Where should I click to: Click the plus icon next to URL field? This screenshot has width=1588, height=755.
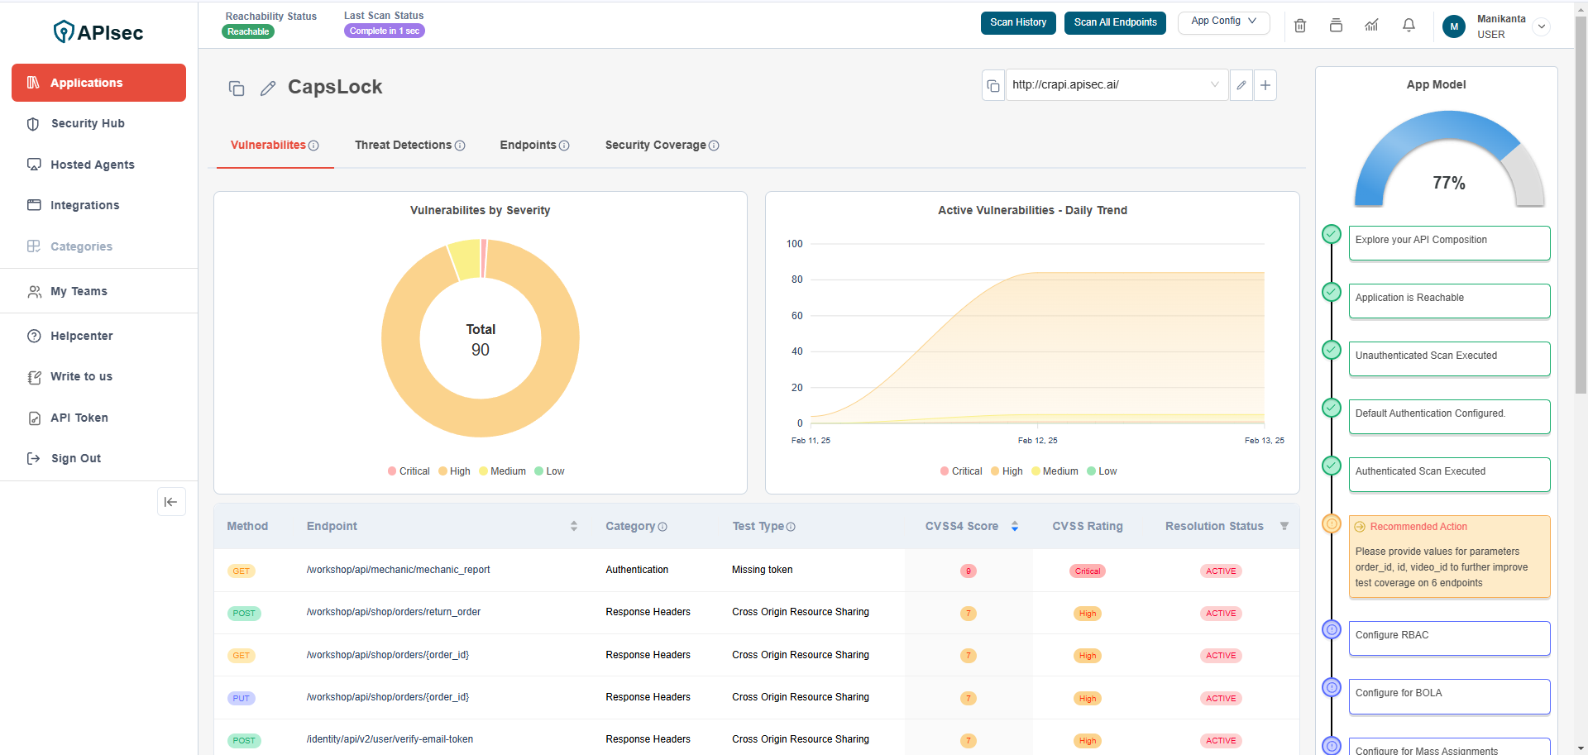pyautogui.click(x=1265, y=85)
